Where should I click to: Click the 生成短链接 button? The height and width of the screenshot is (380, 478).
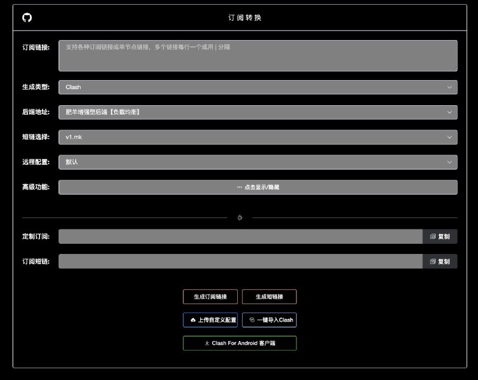[x=269, y=296]
